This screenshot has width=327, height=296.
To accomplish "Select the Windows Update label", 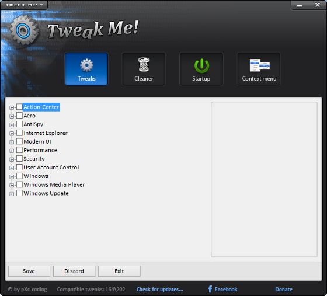I will [46, 193].
